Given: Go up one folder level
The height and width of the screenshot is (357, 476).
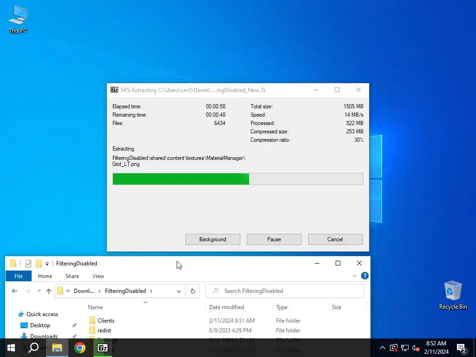Looking at the screenshot, I should point(48,291).
